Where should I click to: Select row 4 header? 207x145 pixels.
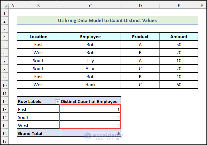click(x=4, y=37)
